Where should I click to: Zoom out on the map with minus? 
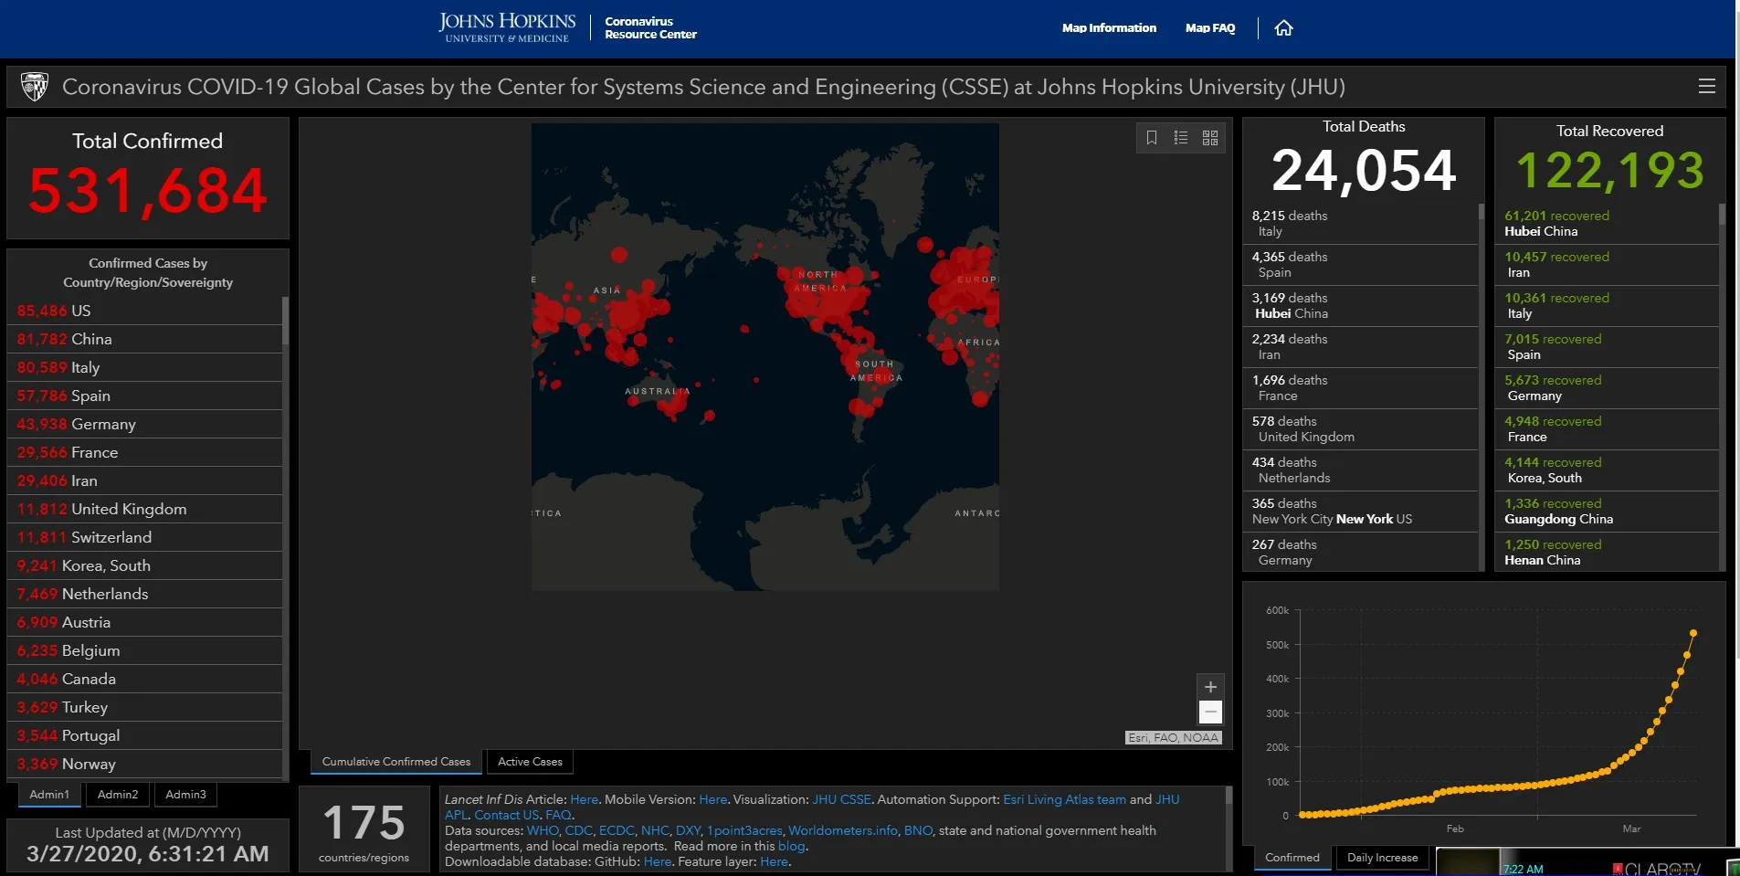tap(1210, 712)
